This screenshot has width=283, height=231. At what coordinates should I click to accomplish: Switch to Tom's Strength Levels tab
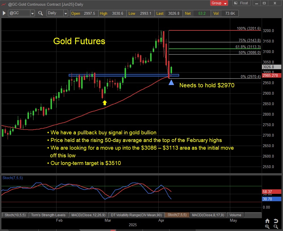[x=48, y=215]
